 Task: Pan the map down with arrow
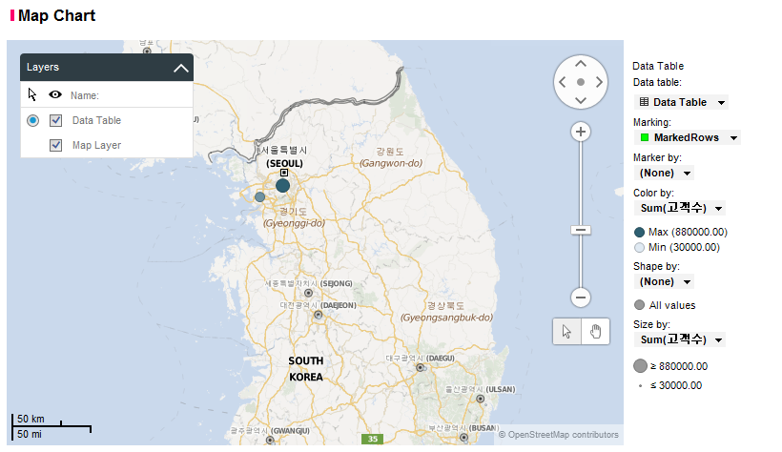[x=581, y=100]
